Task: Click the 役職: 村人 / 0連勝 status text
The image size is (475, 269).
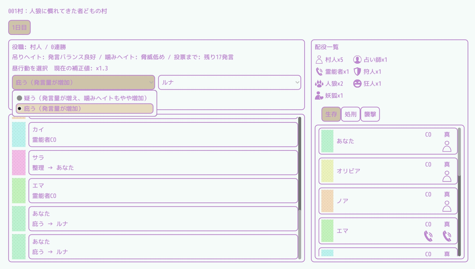Action: [39, 47]
